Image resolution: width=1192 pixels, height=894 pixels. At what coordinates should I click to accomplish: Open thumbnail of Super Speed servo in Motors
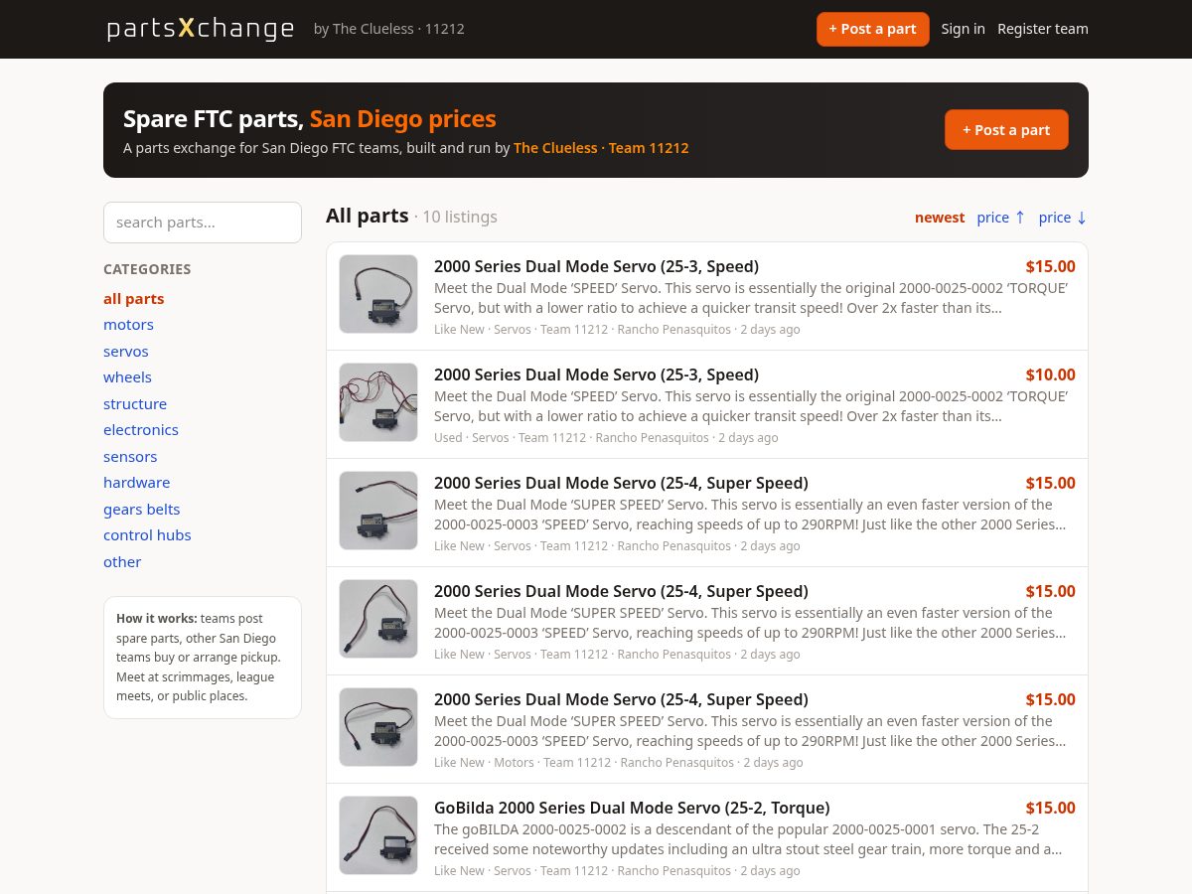(378, 727)
